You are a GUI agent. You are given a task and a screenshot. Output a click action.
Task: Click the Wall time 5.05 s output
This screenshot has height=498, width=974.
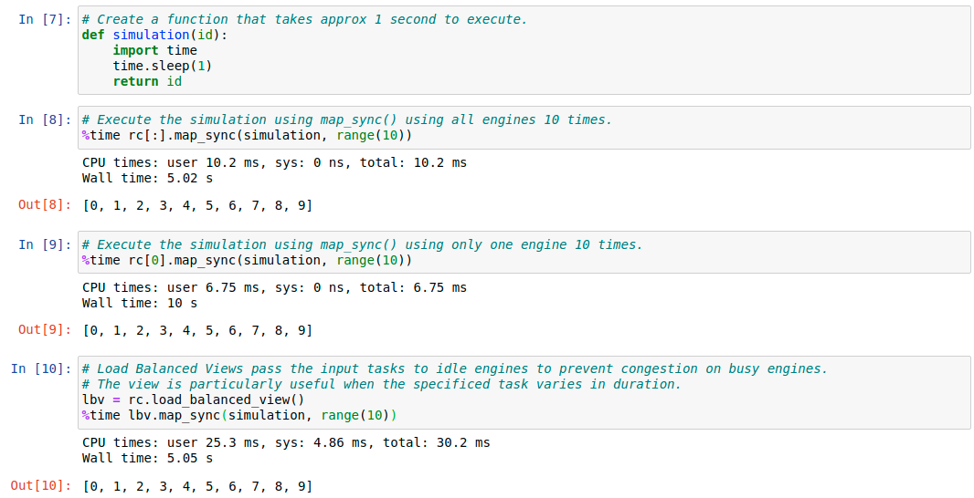[148, 458]
